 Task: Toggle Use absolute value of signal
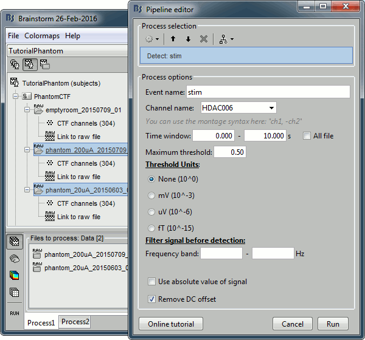(151, 282)
